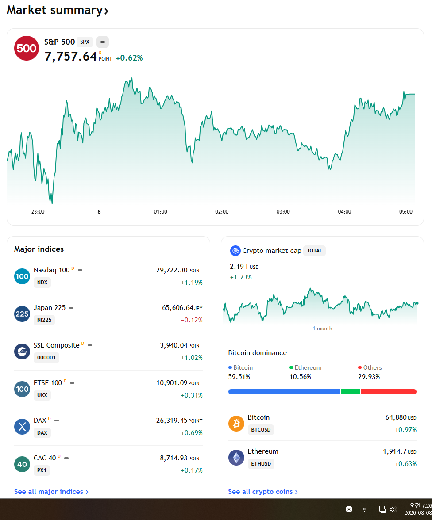
Task: Click the Crypto market cap logo icon
Action: pos(235,251)
